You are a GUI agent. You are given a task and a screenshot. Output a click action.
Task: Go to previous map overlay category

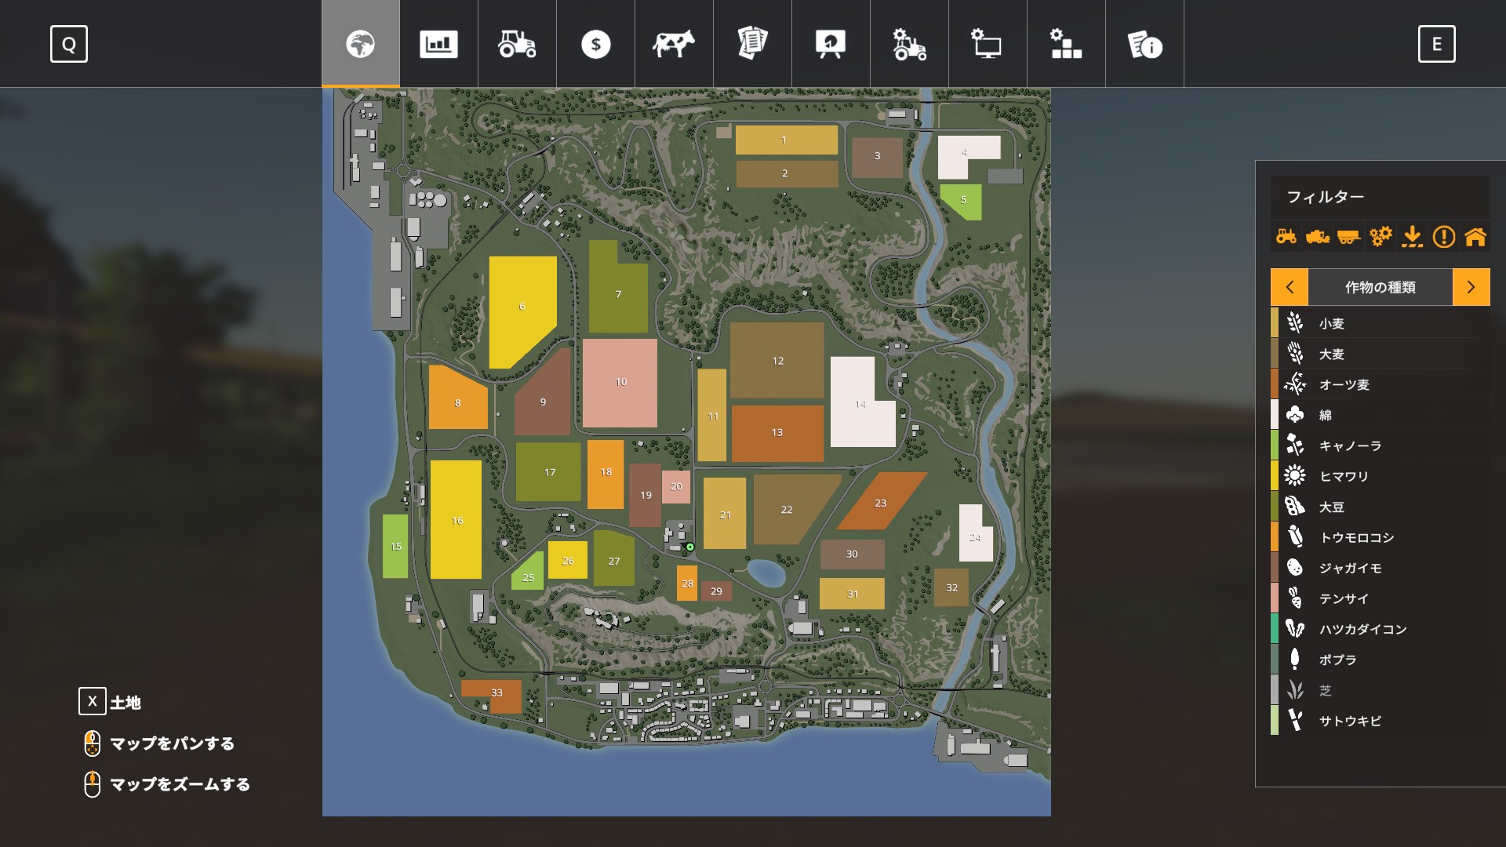(1290, 287)
